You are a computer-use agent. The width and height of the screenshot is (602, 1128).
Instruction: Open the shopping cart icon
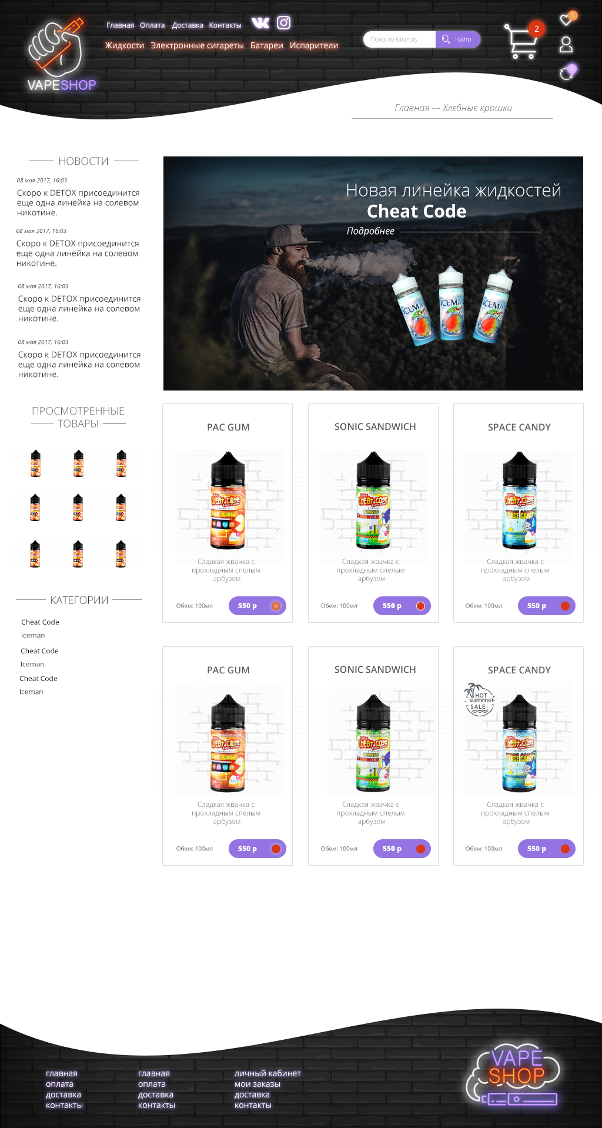click(521, 42)
